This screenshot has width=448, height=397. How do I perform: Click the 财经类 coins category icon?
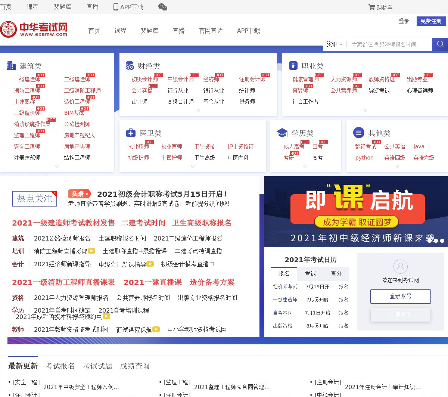point(130,66)
